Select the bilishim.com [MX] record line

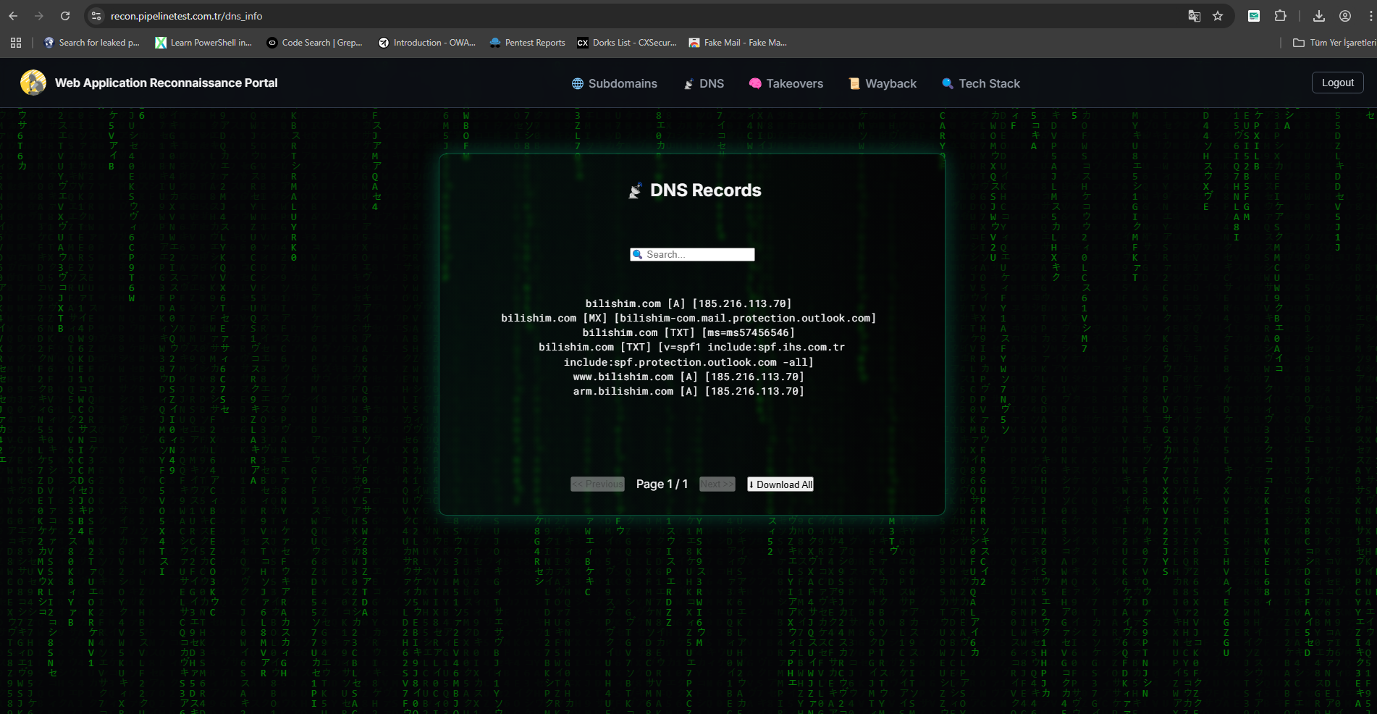688,318
